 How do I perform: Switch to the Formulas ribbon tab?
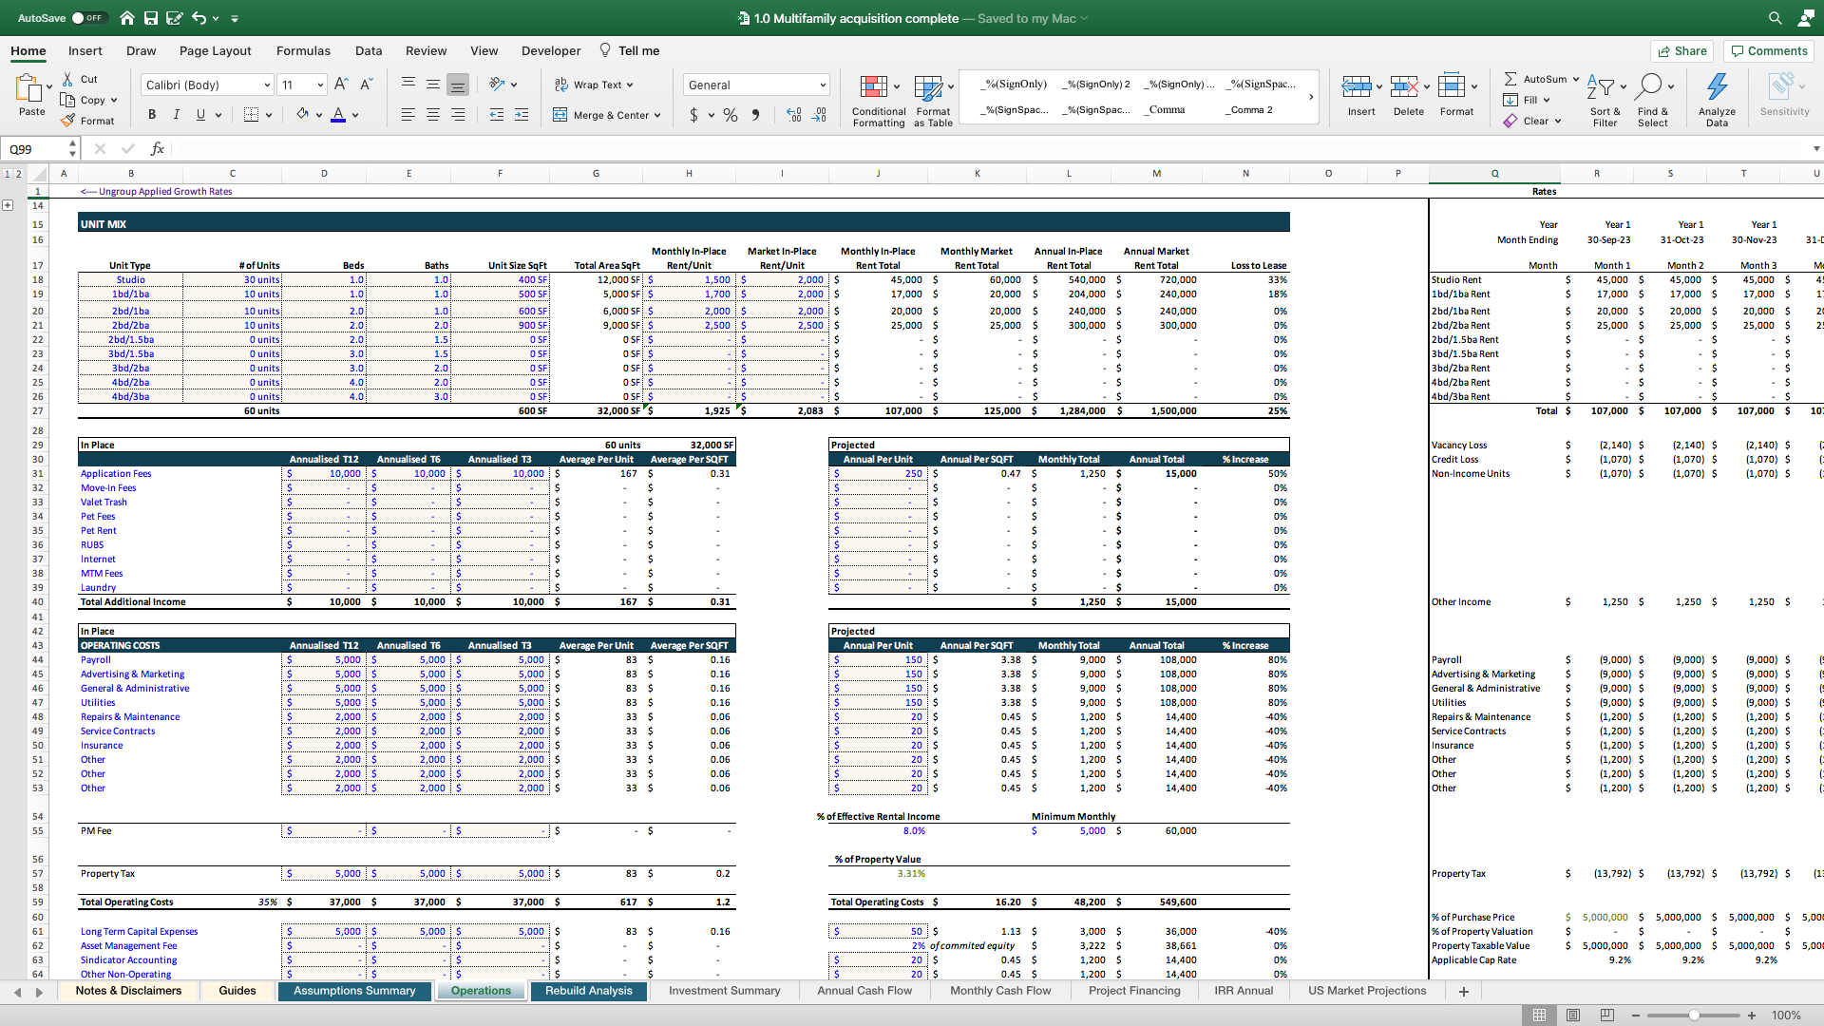[x=303, y=50]
